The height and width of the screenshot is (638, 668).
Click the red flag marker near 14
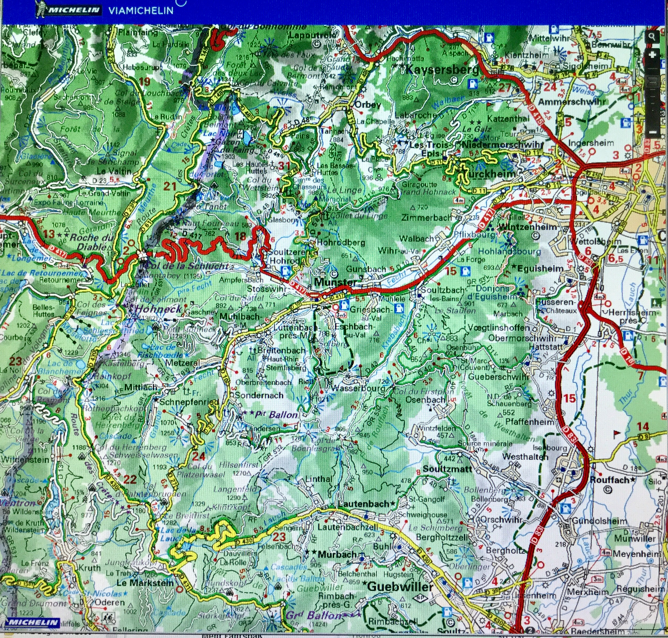pos(616,433)
